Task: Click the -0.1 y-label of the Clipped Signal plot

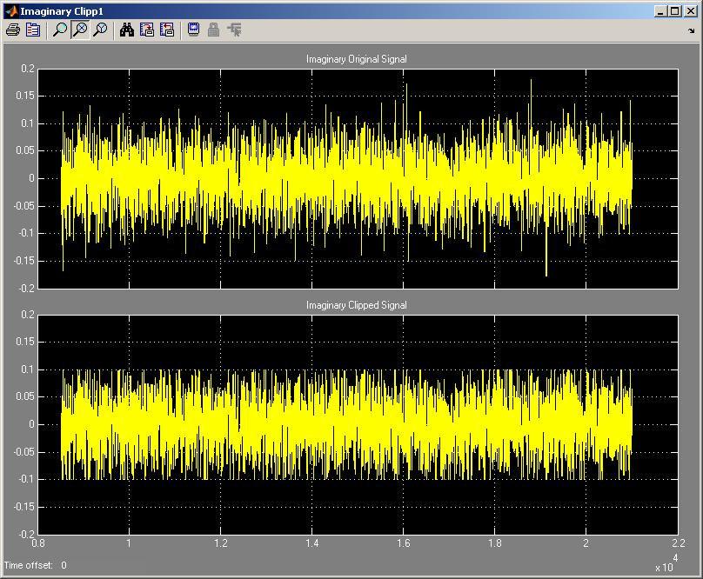Action: [x=26, y=479]
